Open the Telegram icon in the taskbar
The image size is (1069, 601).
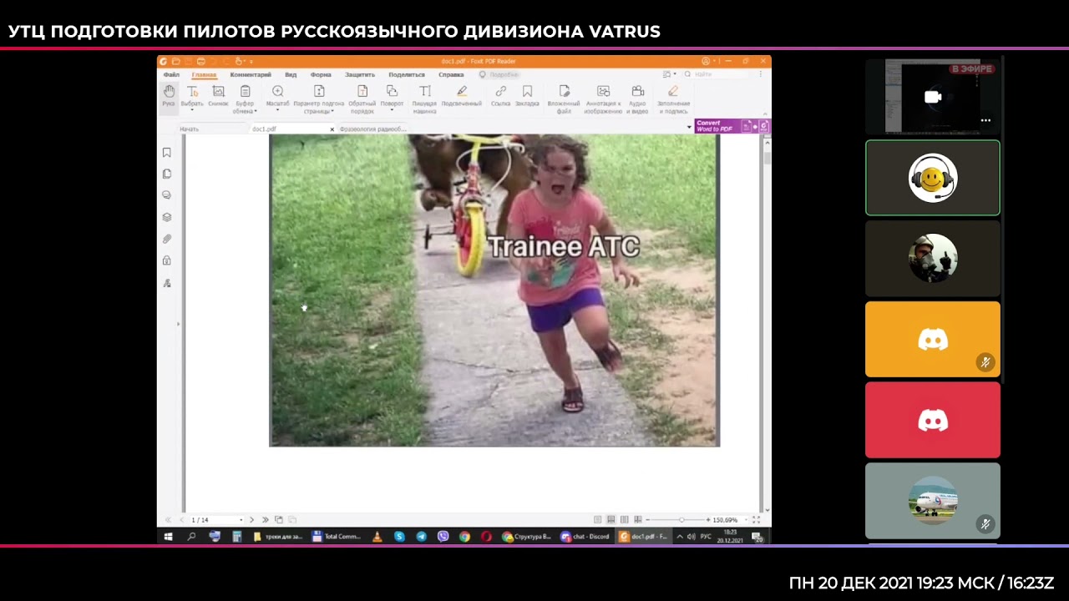[421, 537]
